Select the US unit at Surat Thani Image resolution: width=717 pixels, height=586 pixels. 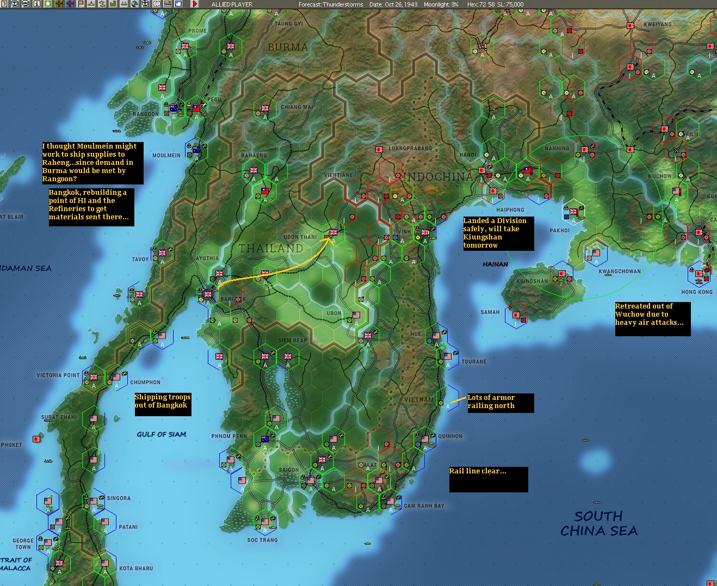94,418
